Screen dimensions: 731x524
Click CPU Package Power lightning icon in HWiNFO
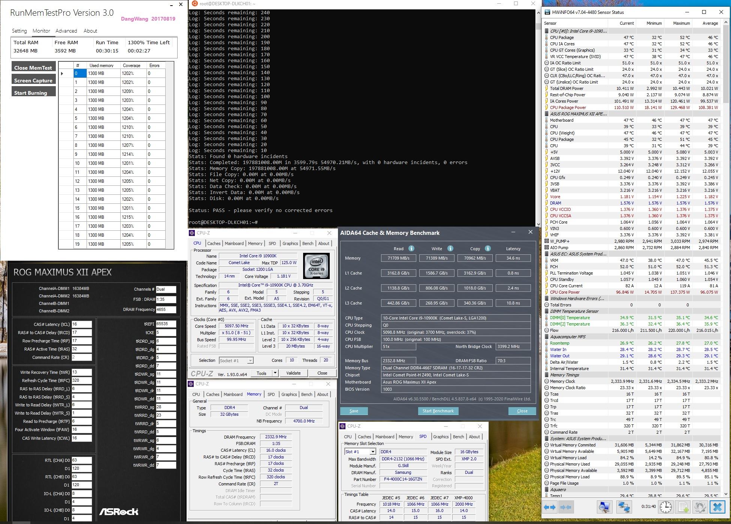(x=547, y=107)
